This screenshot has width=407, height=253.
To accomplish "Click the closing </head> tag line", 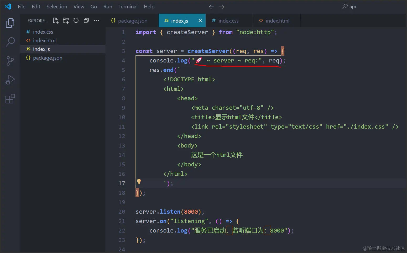I will [189, 136].
